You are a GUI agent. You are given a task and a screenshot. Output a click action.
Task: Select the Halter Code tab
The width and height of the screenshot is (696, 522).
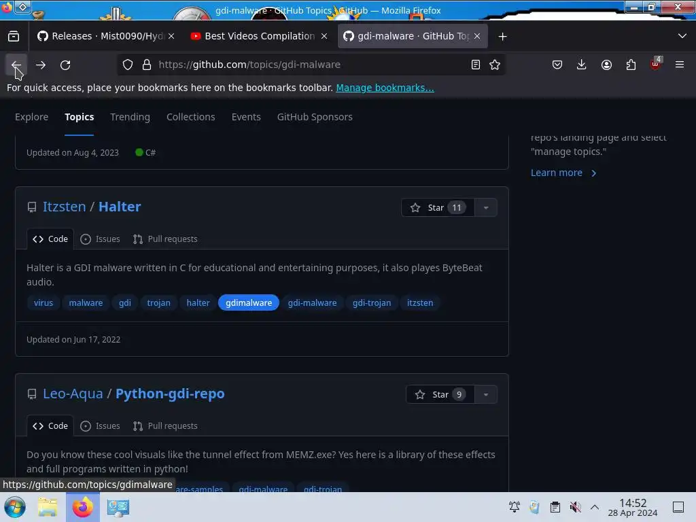(x=50, y=239)
